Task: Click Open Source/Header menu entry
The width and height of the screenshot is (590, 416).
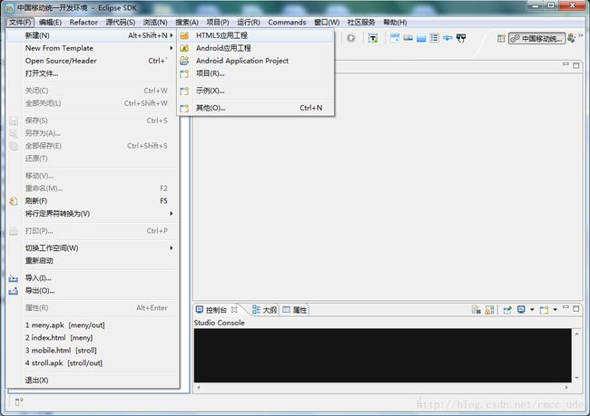Action: click(x=93, y=61)
